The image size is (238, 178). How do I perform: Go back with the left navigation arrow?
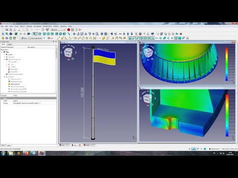pyautogui.click(x=21, y=34)
